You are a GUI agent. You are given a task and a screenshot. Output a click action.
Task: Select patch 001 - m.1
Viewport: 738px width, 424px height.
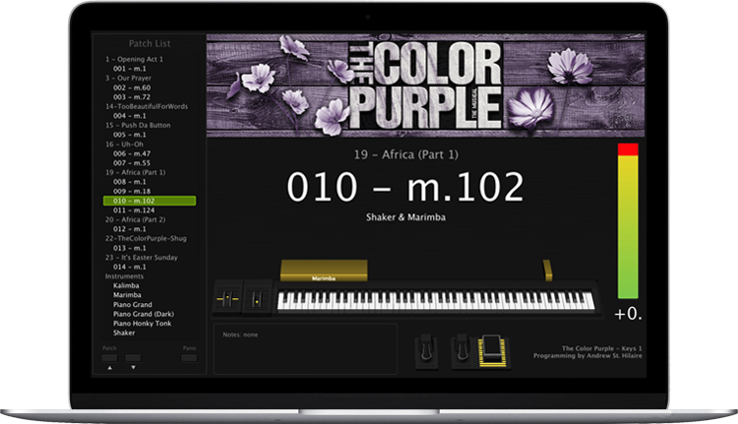pos(130,69)
